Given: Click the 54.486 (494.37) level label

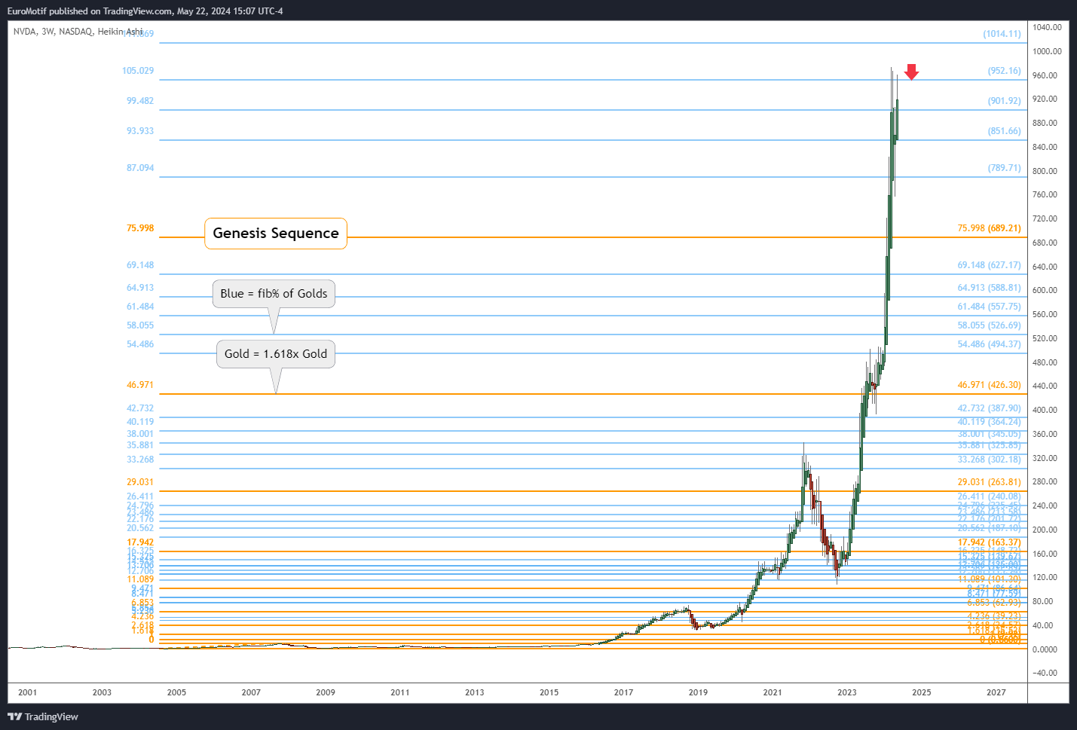Looking at the screenshot, I should click(990, 344).
